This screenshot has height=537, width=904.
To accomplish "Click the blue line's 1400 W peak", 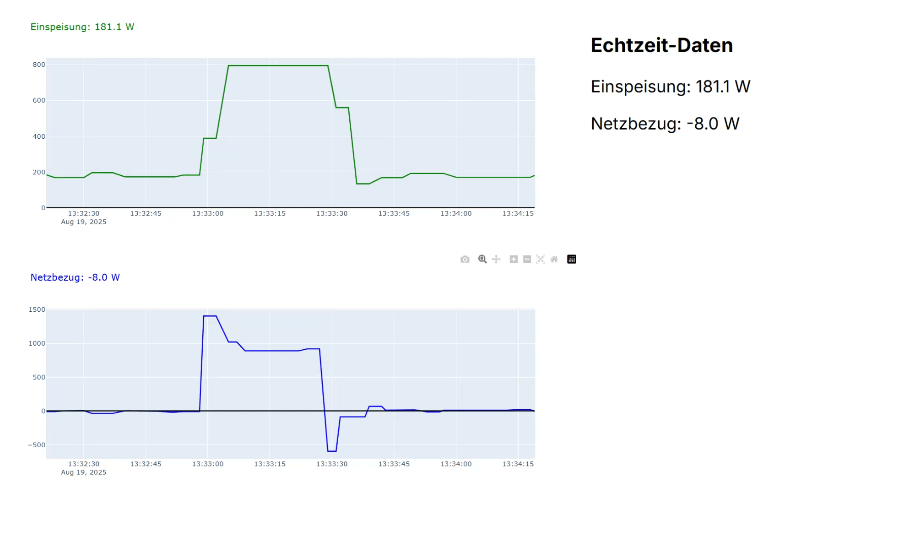I will pos(210,316).
